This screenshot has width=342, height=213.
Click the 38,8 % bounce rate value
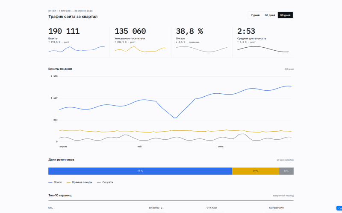(x=189, y=31)
